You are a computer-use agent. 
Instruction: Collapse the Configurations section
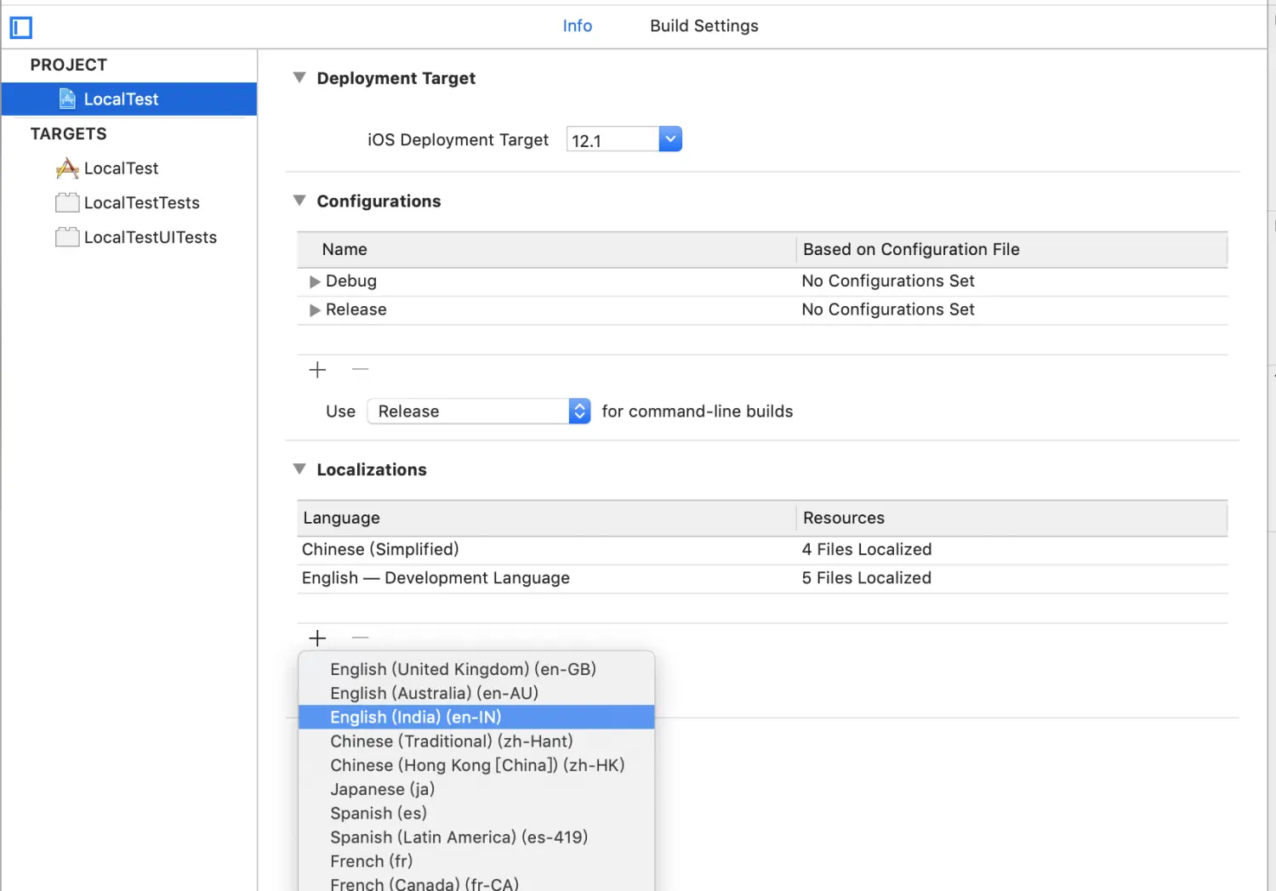pos(299,201)
